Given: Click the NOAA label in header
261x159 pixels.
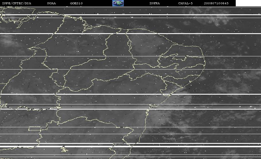Looking at the screenshot, I should click(x=51, y=3).
